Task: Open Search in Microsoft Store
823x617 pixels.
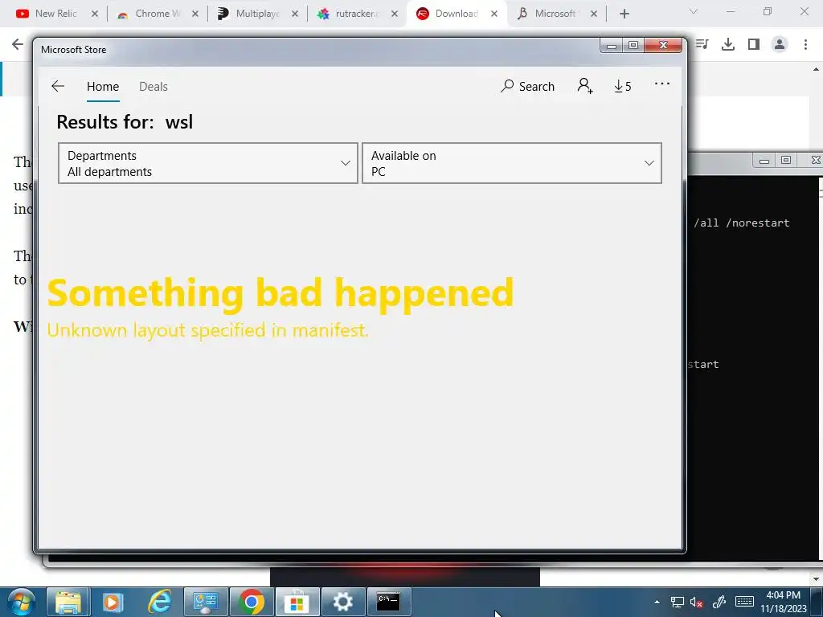Action: click(x=527, y=86)
